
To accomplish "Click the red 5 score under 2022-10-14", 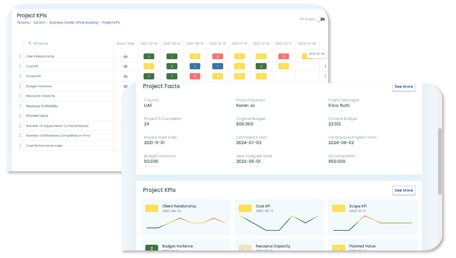I will [x=218, y=56].
